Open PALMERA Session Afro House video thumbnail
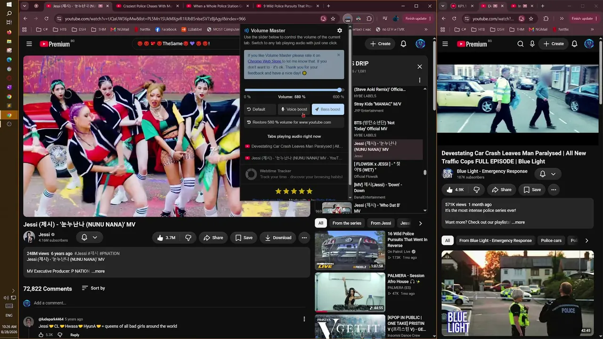 coord(350,292)
